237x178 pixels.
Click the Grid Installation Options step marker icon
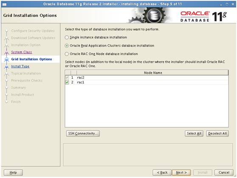(x=6, y=59)
